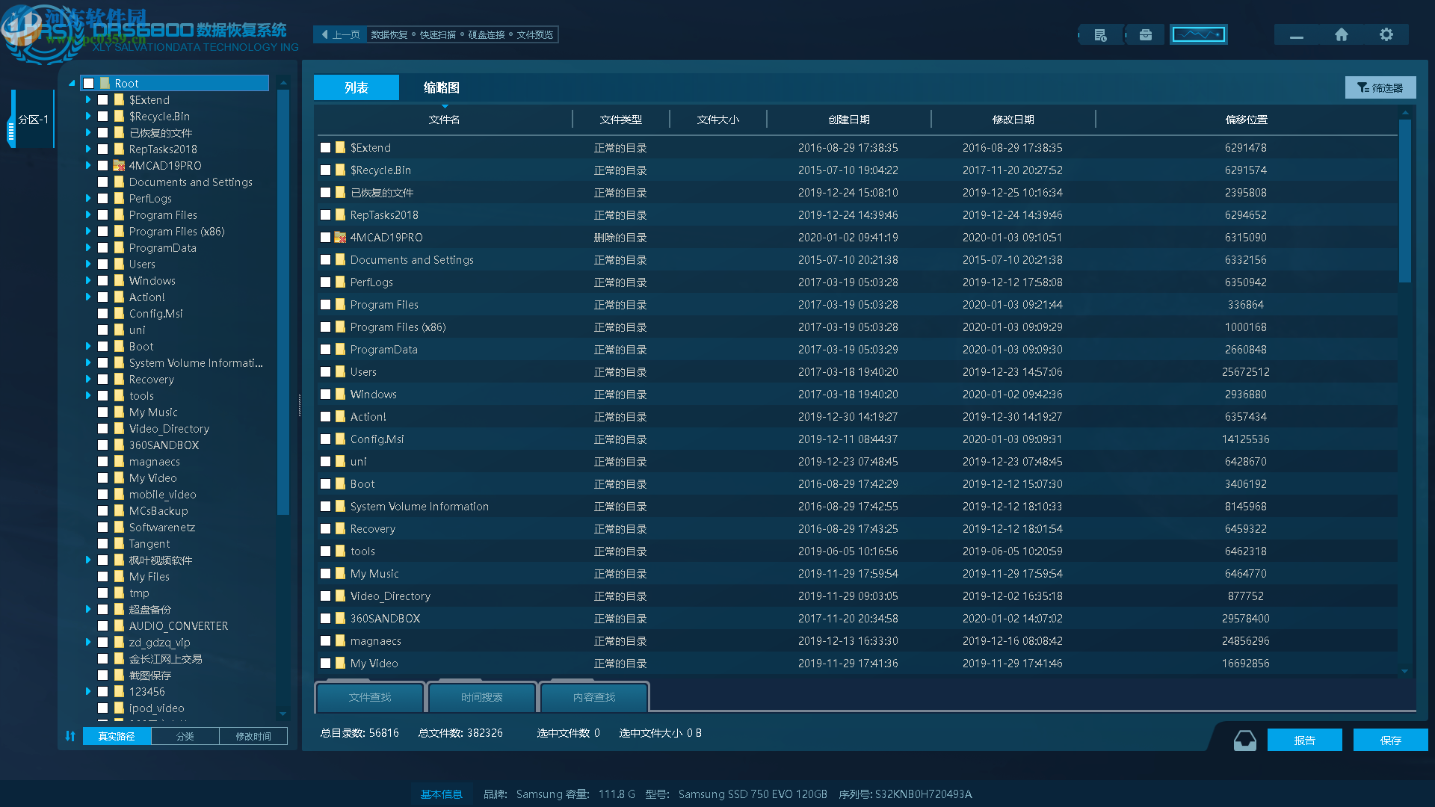Sort by 修改日期 column header
The width and height of the screenshot is (1435, 807).
point(1013,120)
